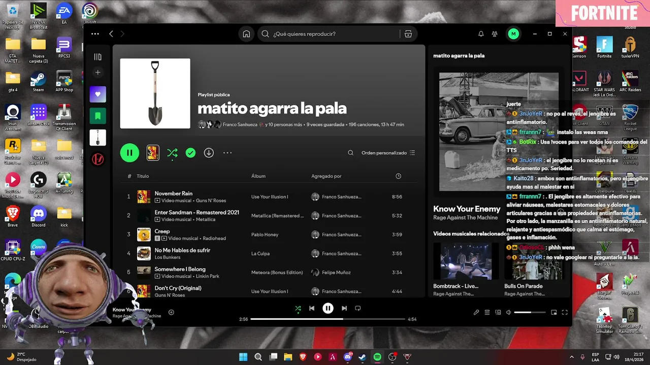The image size is (650, 365).
Task: Click the playlist download arrow icon
Action: pos(209,153)
